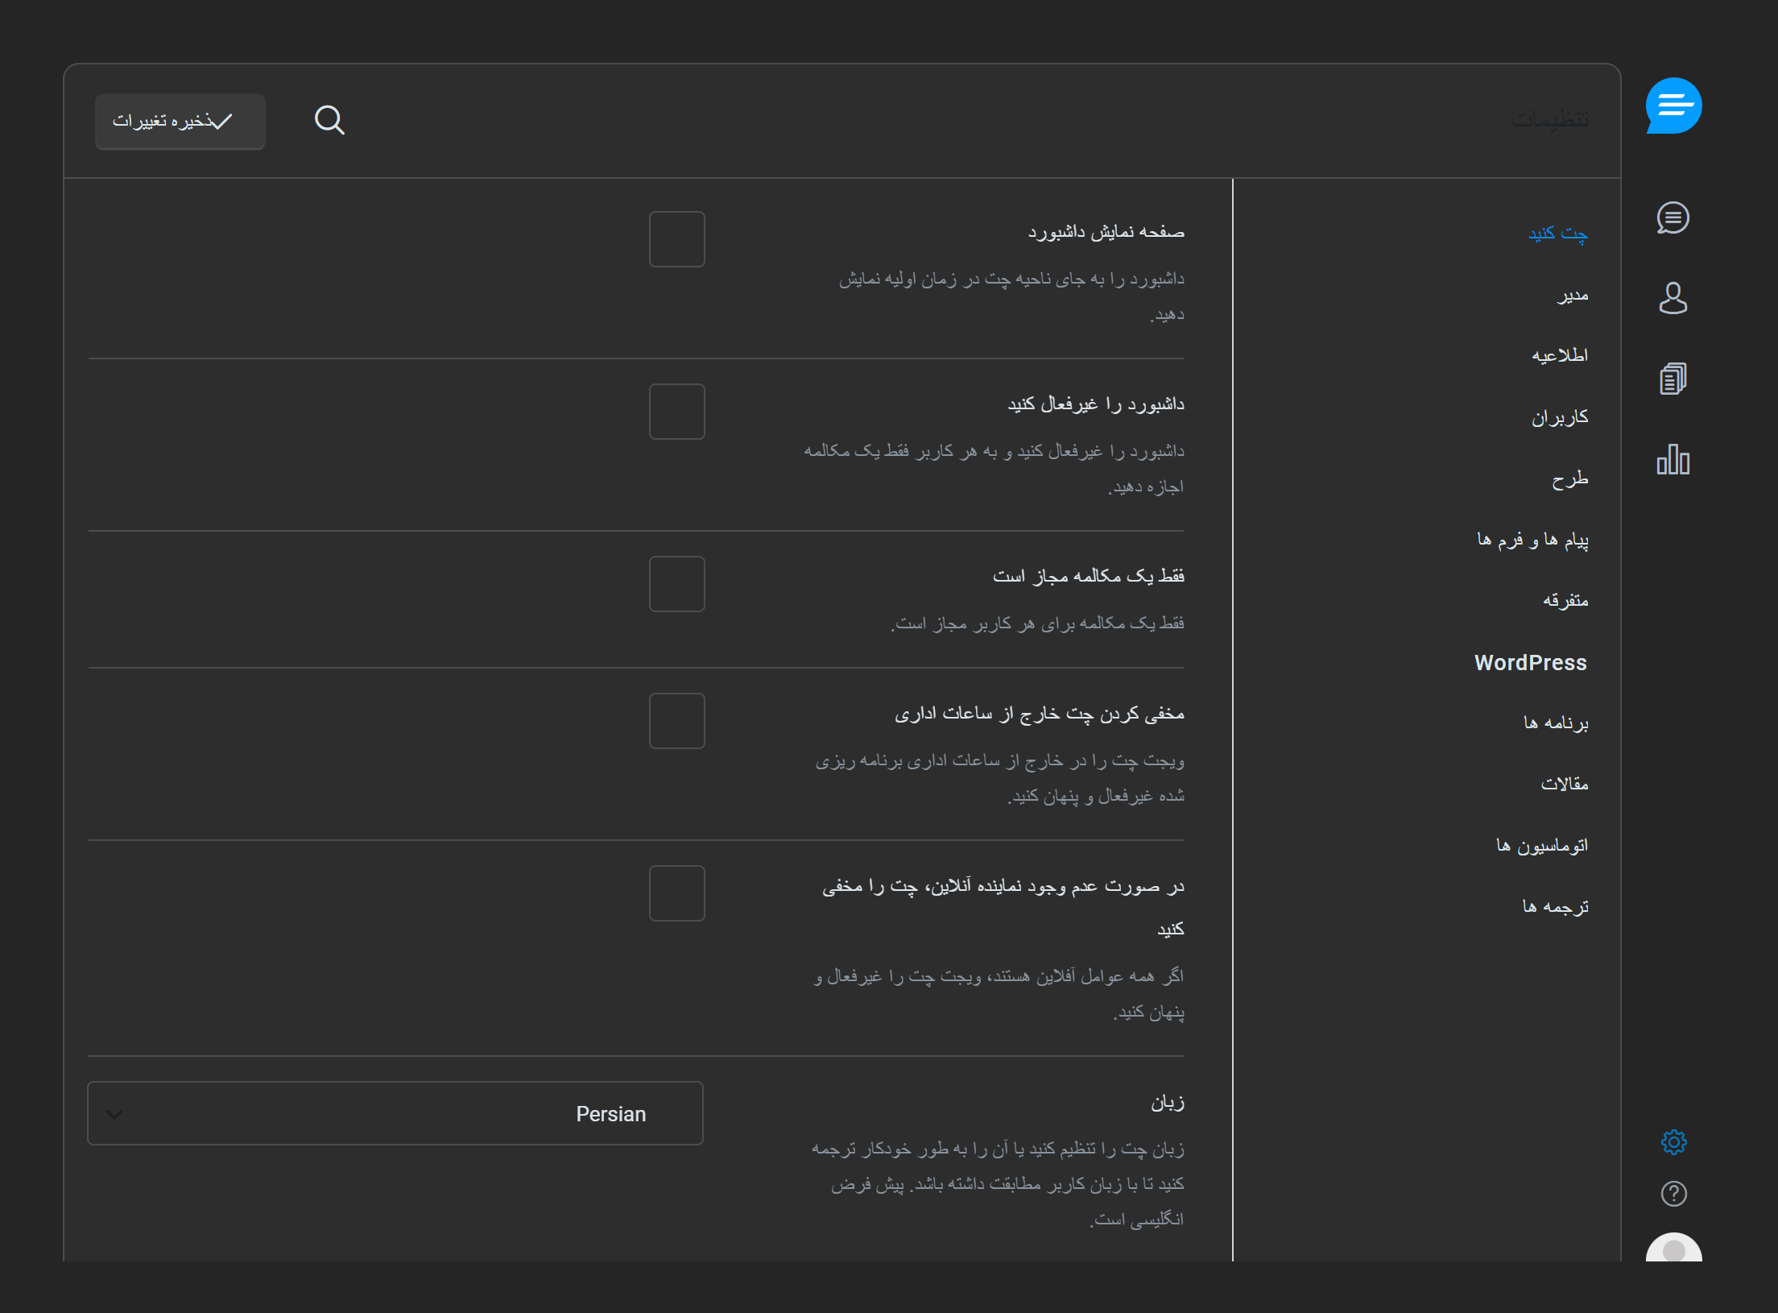
Task: Click the زبان setting label
Action: point(1168,1102)
